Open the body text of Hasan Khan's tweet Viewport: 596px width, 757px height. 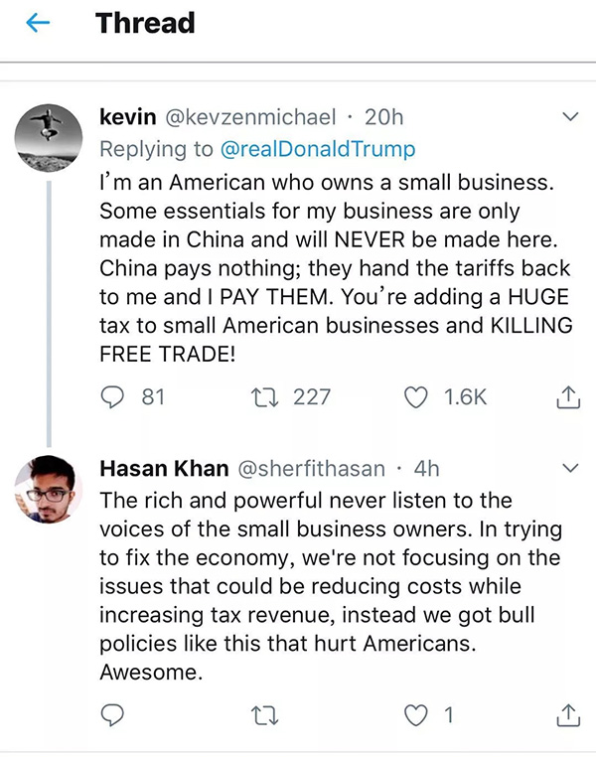[328, 586]
